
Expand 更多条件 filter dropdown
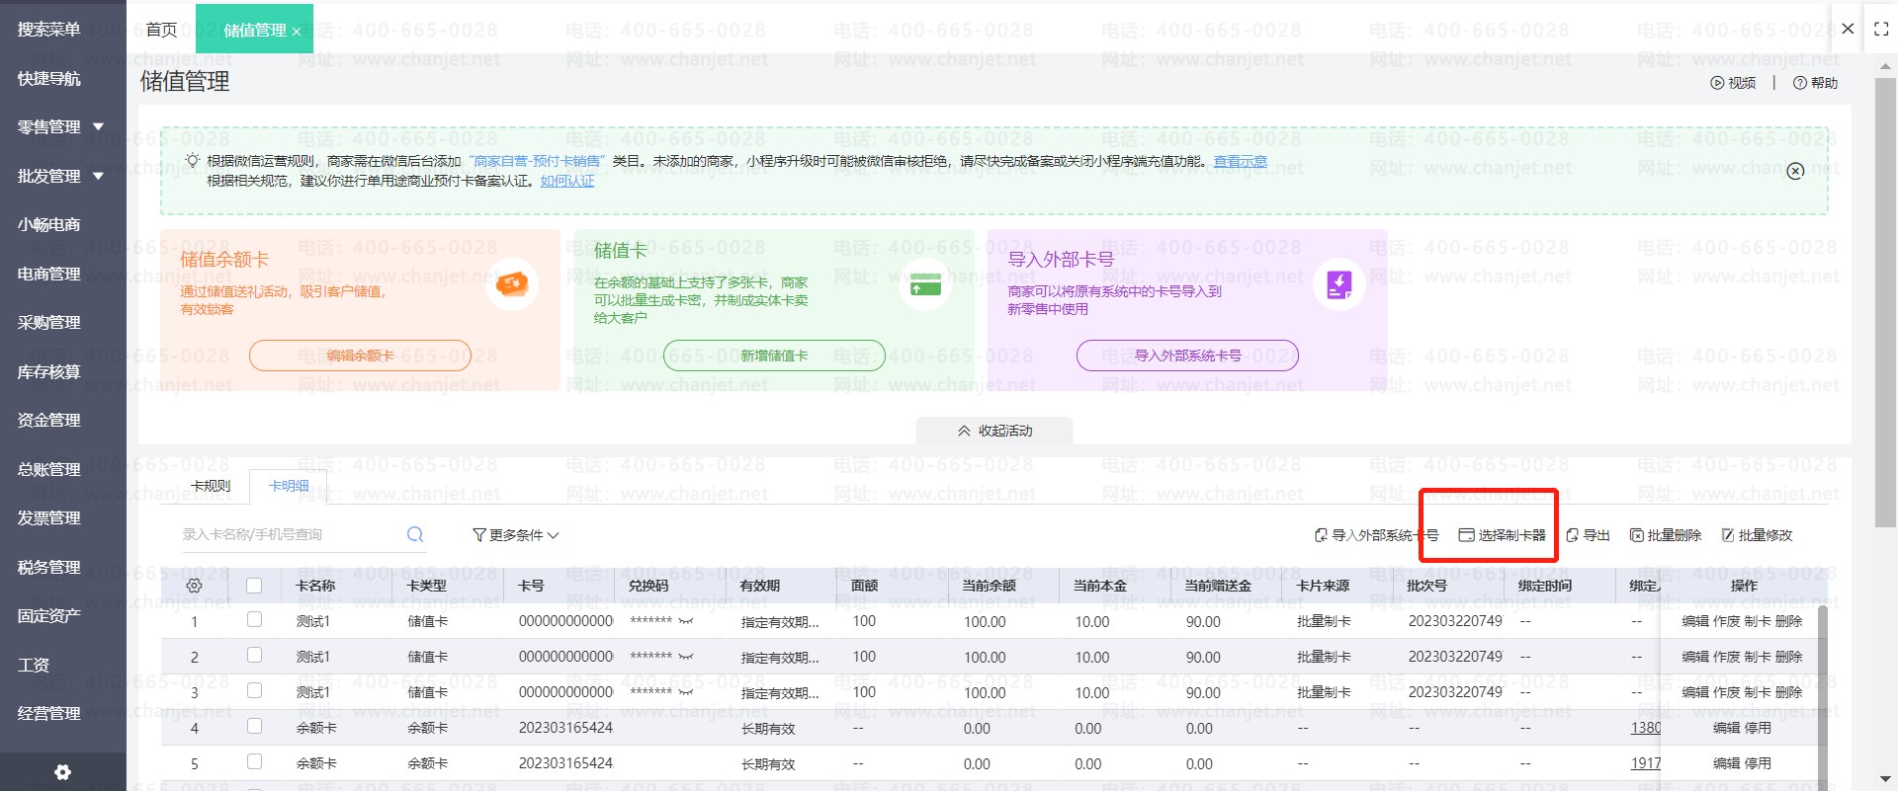(x=516, y=535)
